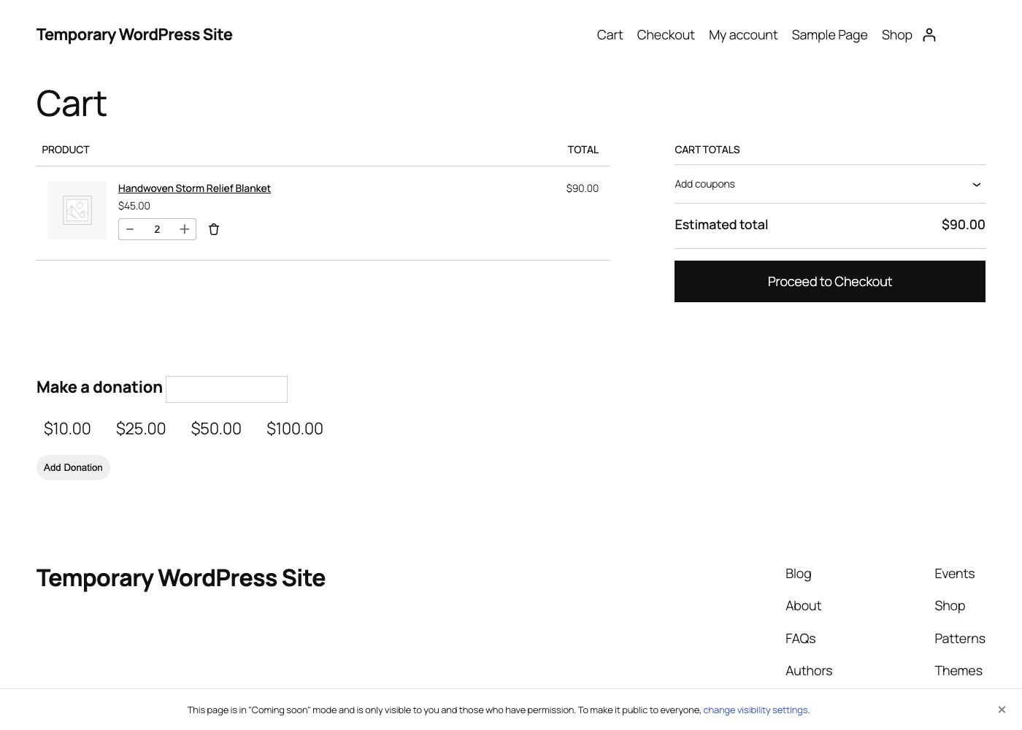1022x730 pixels.
Task: Click the quantity value field showing 2
Action: tap(157, 229)
